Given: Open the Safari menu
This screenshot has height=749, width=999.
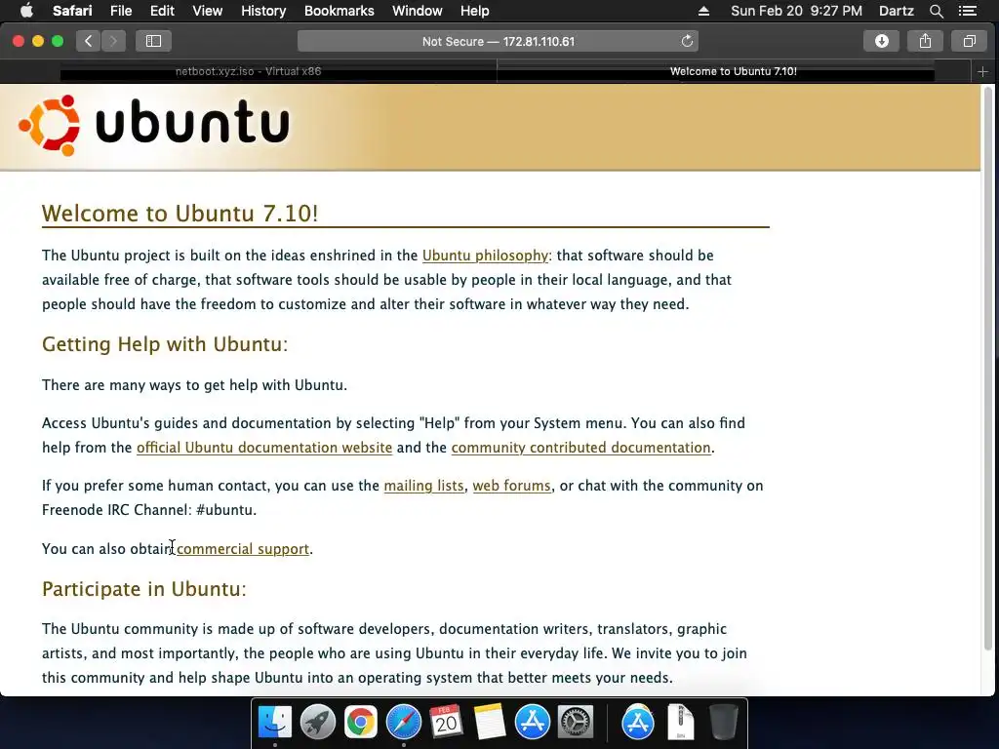Looking at the screenshot, I should [x=72, y=11].
